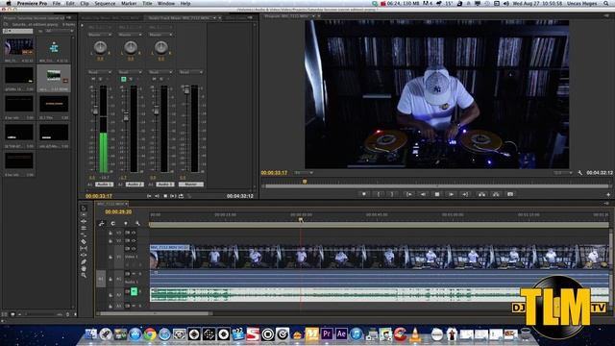Select the Slide tool
Viewport: 615px width, 346px height.
coord(84,255)
